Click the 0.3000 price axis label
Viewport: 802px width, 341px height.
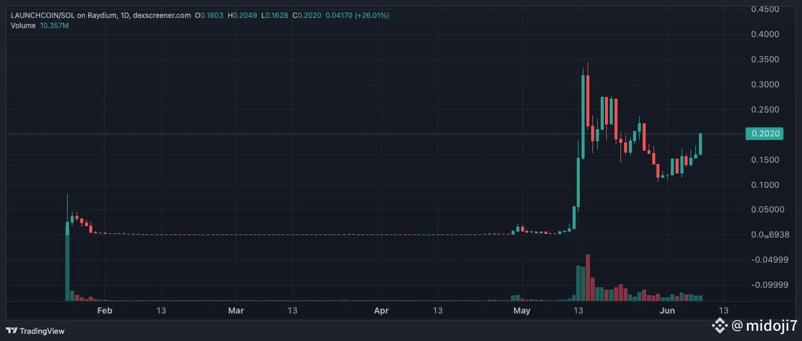pos(765,84)
